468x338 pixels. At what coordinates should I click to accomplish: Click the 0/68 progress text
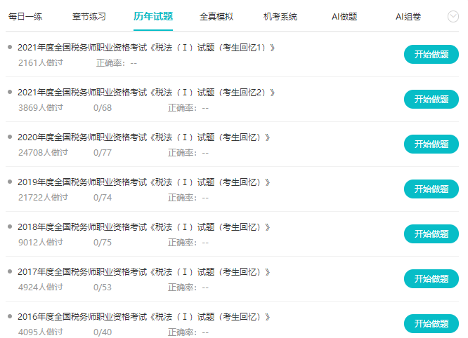coord(103,108)
